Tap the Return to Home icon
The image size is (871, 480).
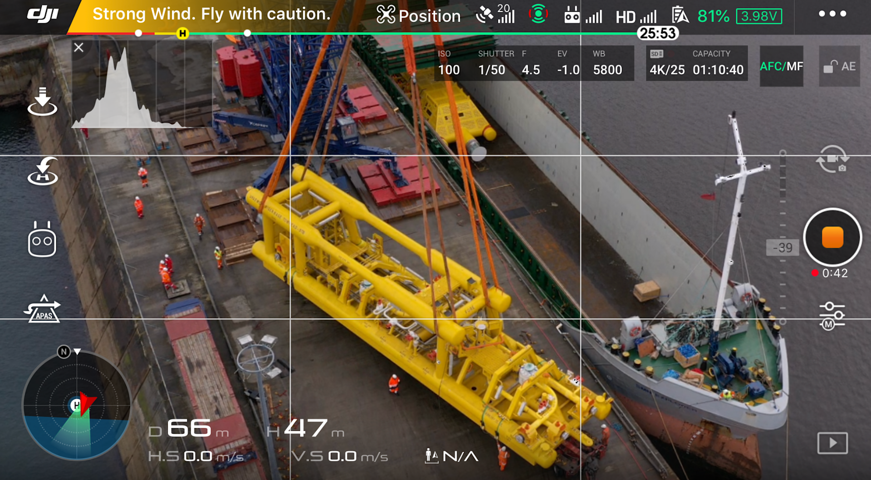(43, 171)
